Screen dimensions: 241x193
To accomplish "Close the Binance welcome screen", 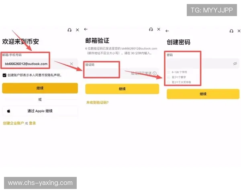I will (78, 30).
